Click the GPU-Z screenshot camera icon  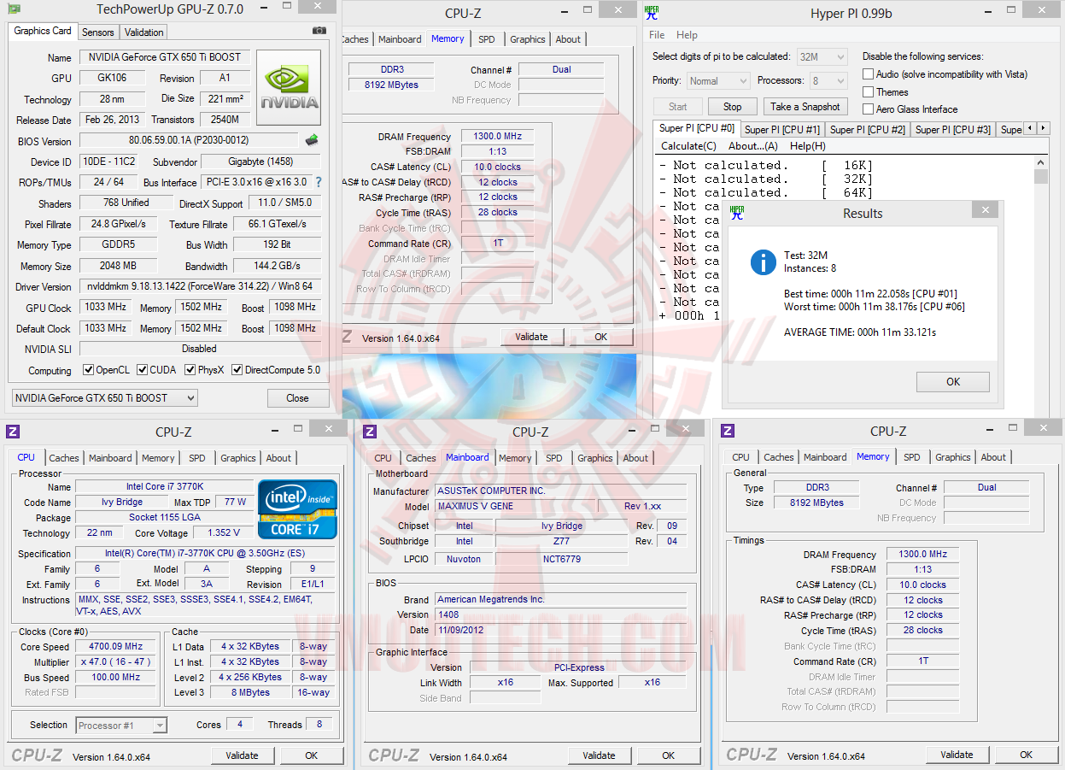pyautogui.click(x=319, y=31)
